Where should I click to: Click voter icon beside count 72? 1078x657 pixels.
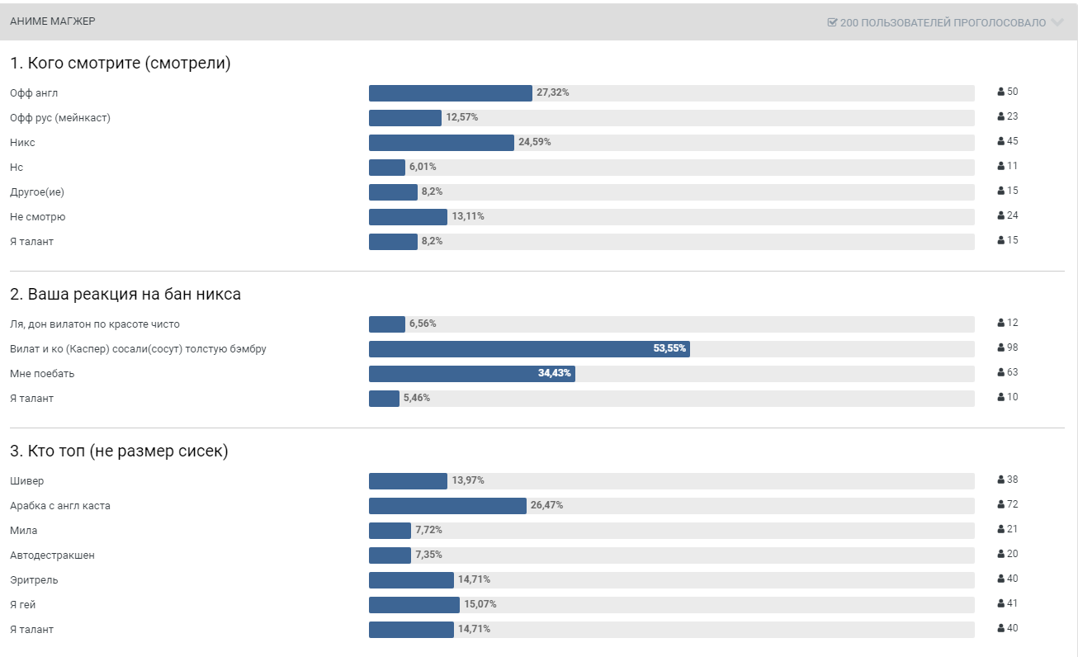coord(1001,505)
